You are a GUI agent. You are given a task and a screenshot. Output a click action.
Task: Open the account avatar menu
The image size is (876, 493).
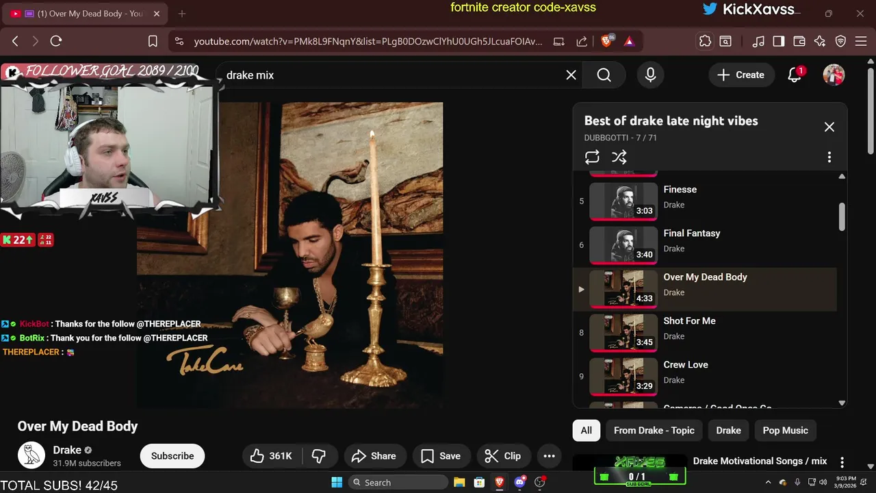click(834, 75)
